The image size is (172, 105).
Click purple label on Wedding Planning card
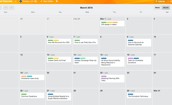(104, 76)
